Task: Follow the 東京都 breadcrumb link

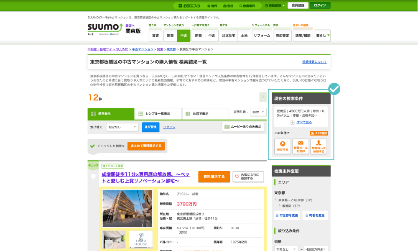Action: click(171, 49)
